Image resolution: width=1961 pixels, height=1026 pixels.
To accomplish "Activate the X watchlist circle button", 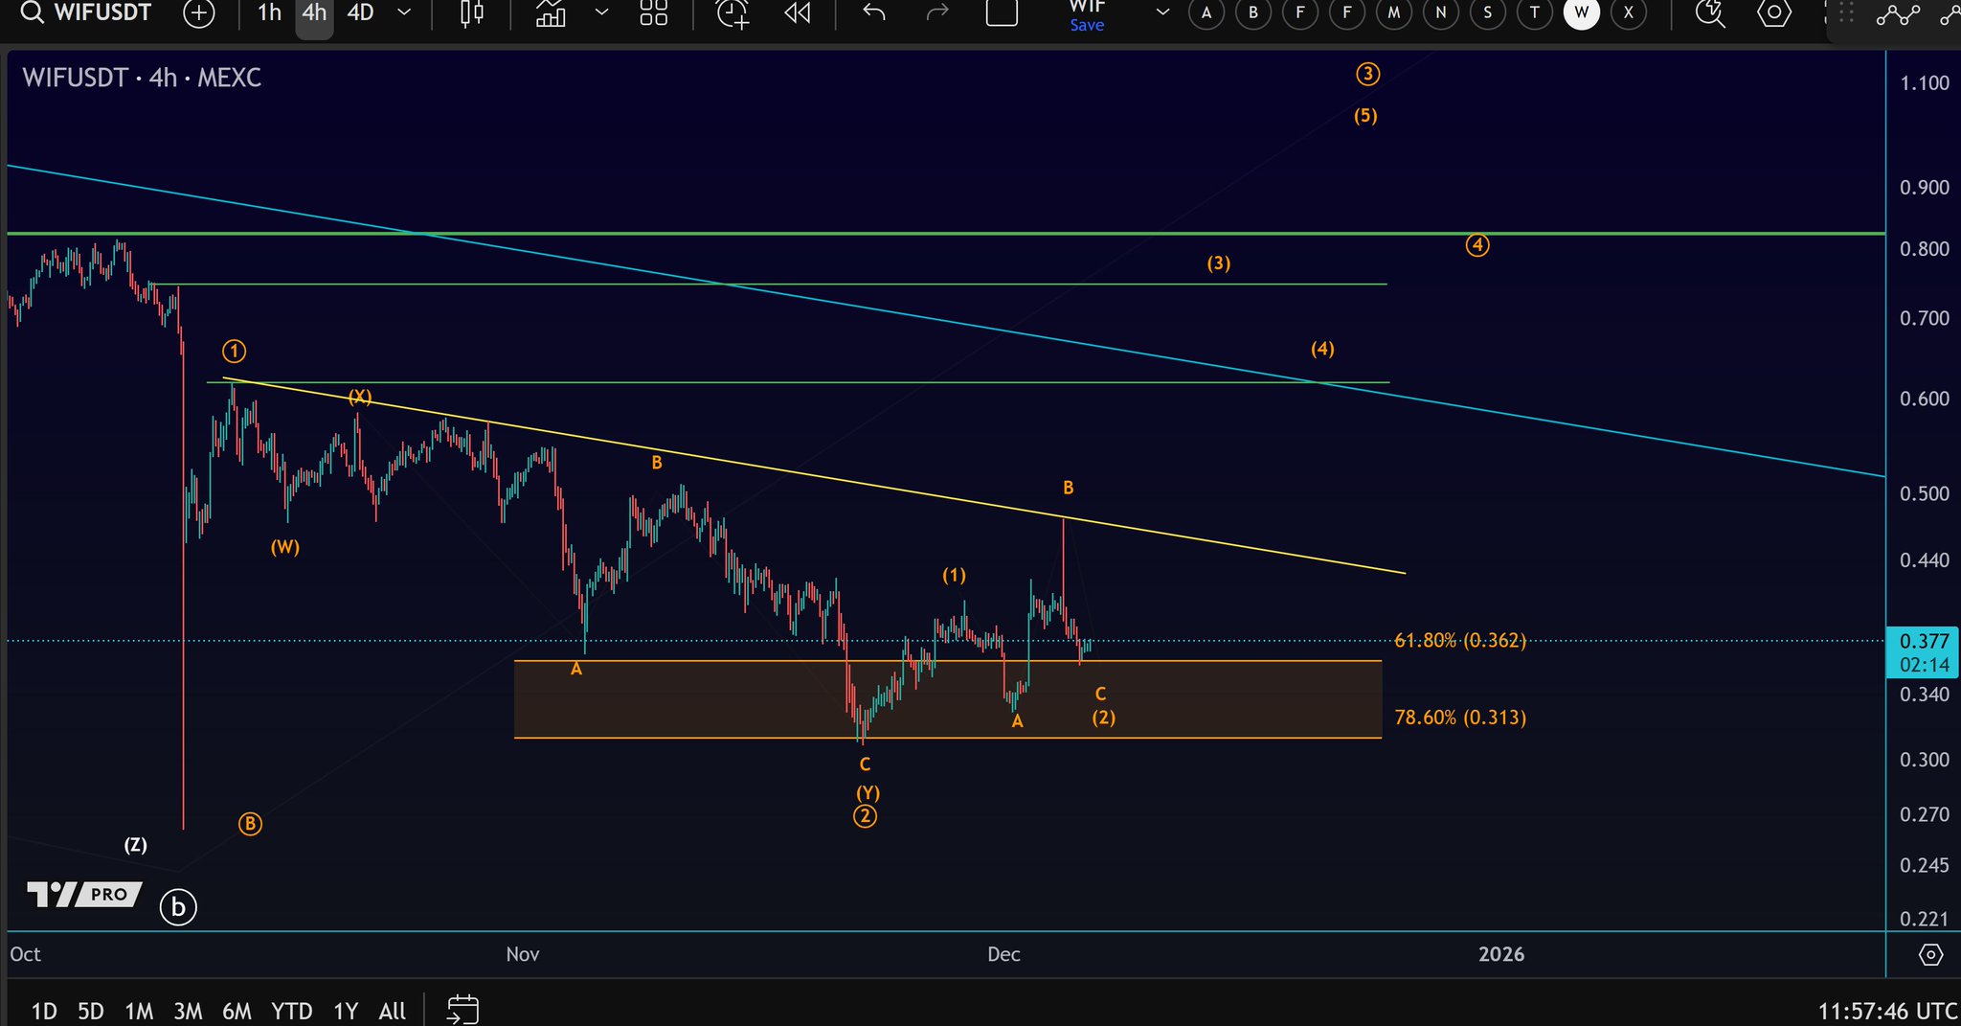I will 1629,13.
